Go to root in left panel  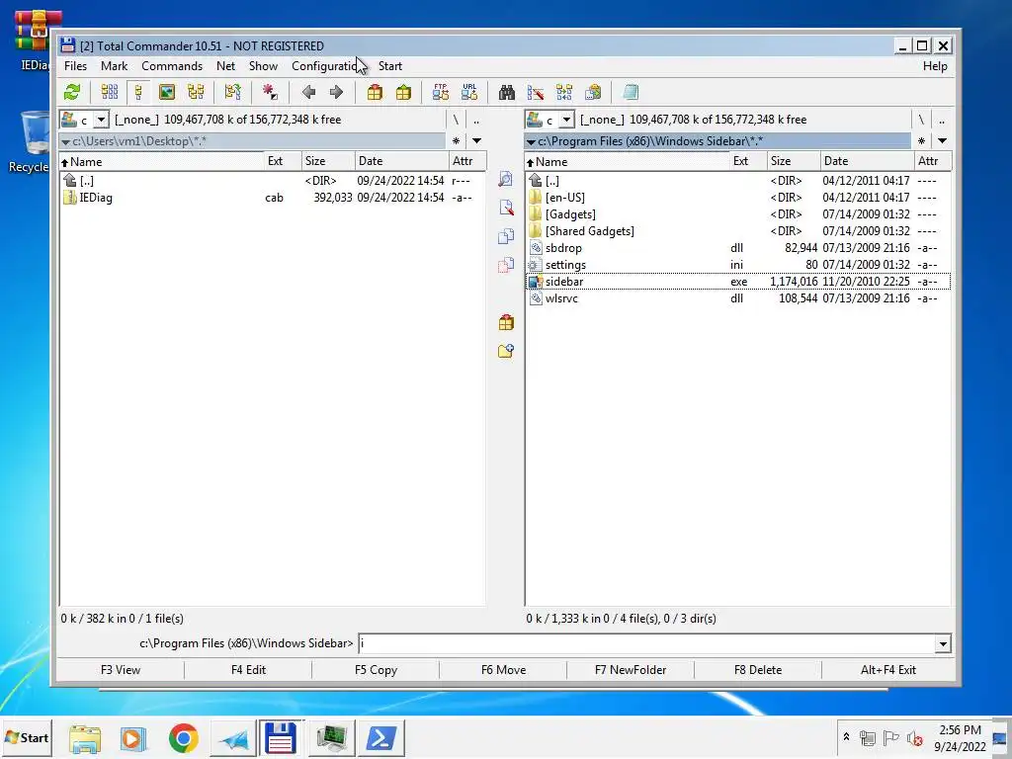[456, 120]
